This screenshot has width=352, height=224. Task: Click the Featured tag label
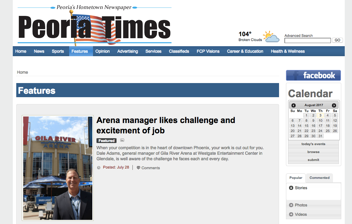coord(106,141)
